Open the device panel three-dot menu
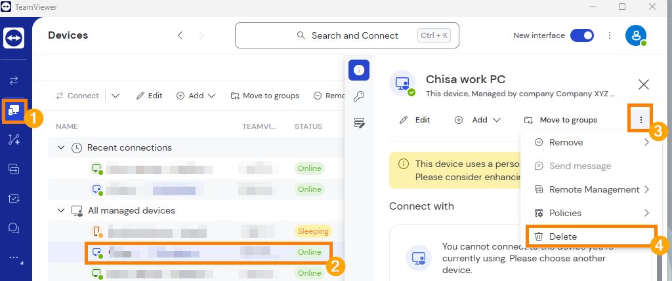This screenshot has height=281, width=672. coord(640,120)
